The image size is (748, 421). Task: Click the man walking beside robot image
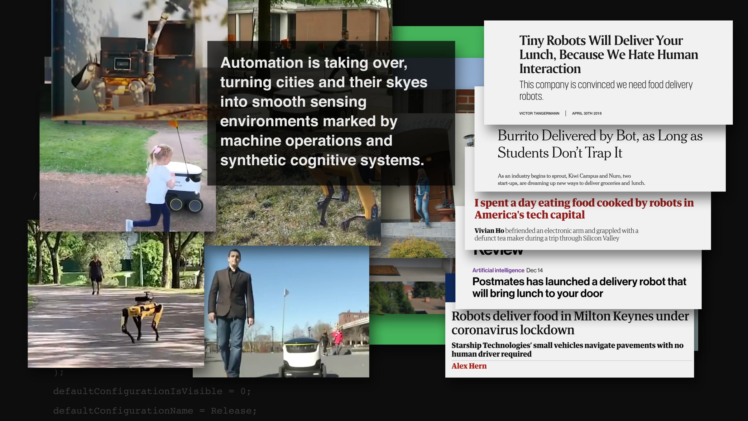tap(280, 312)
